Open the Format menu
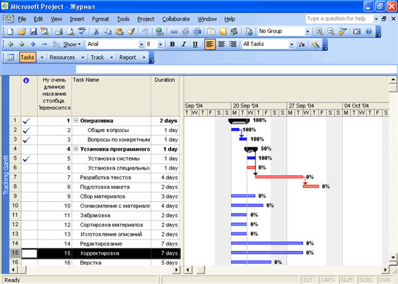 [x=101, y=19]
